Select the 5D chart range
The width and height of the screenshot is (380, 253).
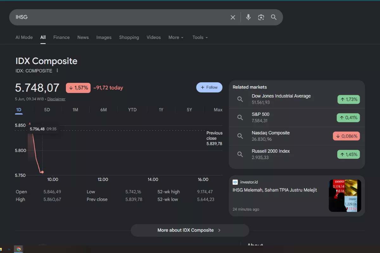tap(47, 110)
